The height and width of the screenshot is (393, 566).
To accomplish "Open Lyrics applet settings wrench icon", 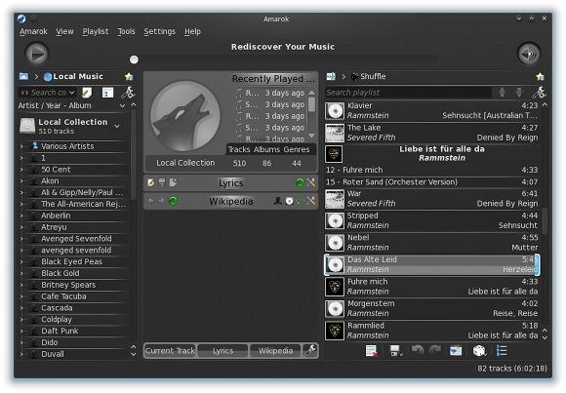I will 310,182.
